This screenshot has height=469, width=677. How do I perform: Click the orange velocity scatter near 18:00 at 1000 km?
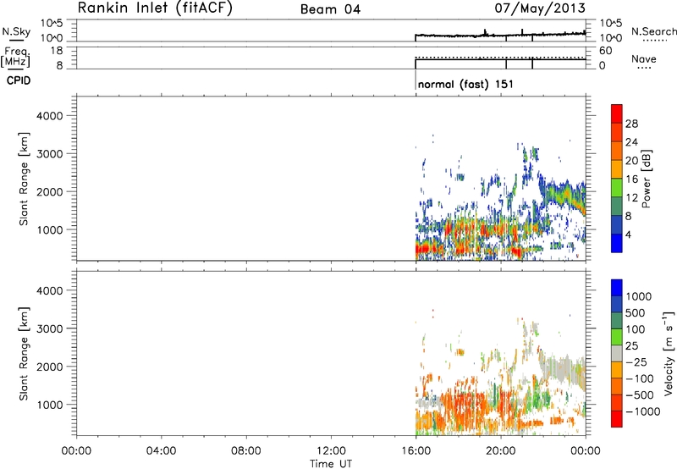pos(464,402)
